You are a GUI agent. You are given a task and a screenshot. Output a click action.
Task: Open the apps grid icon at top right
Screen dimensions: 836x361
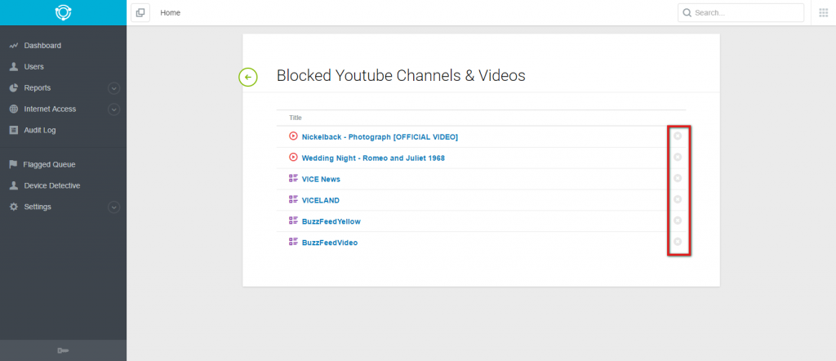pos(823,13)
